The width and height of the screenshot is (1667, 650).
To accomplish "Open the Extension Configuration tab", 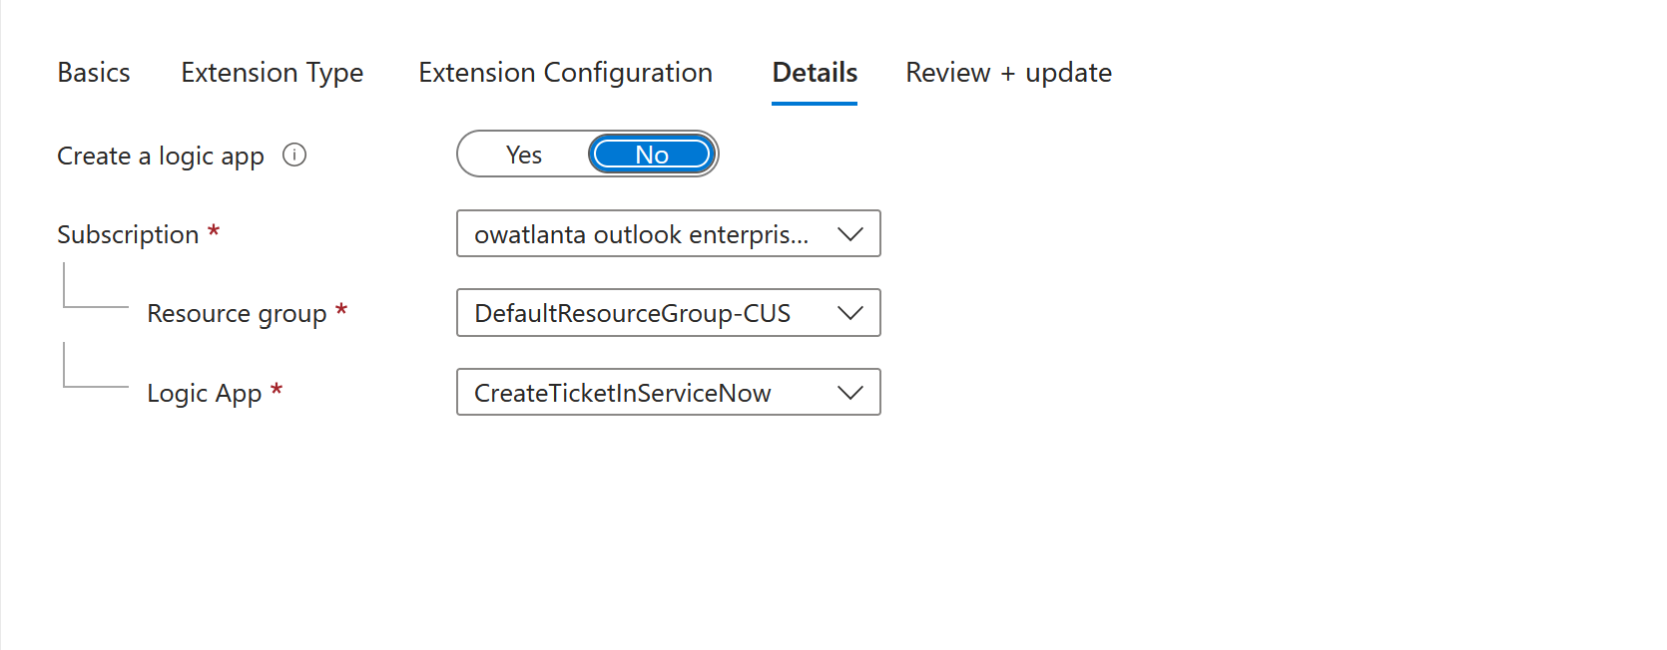I will (565, 73).
